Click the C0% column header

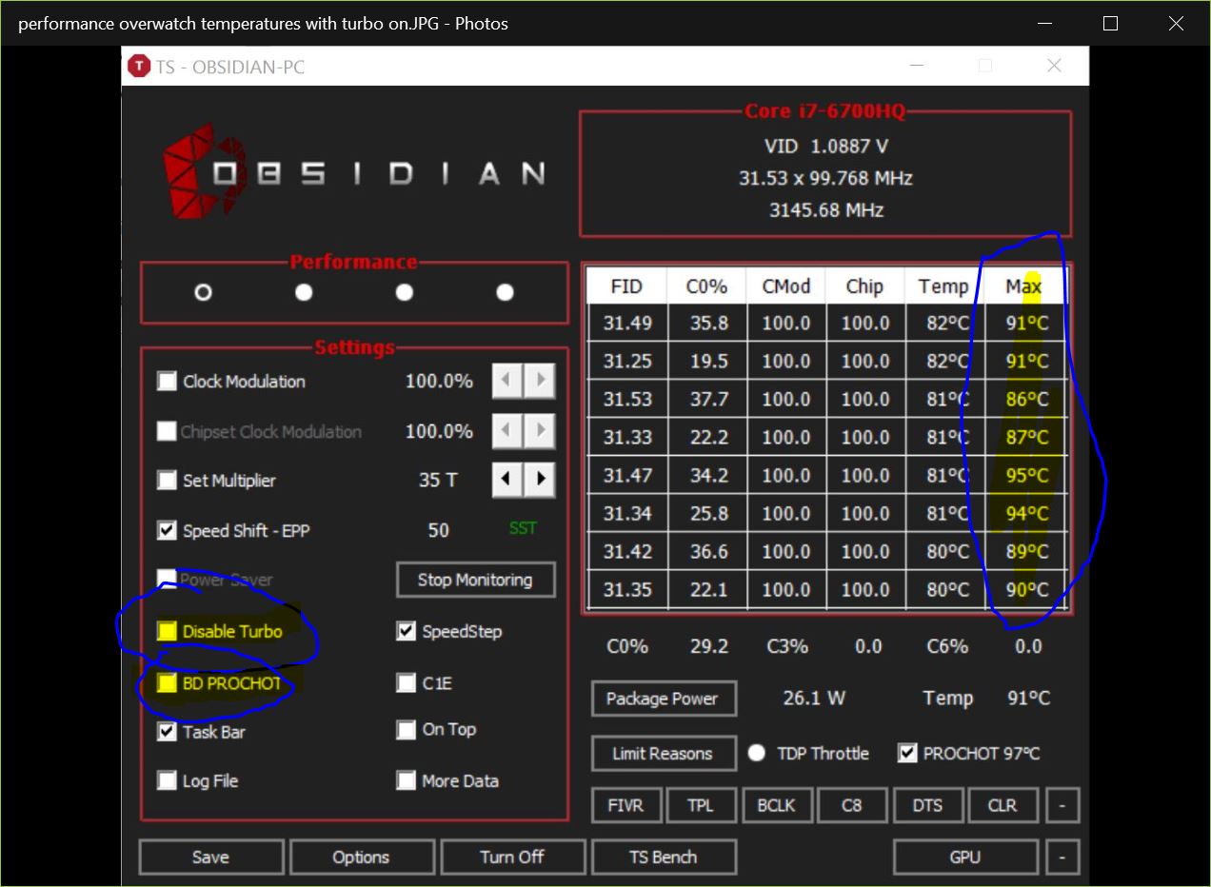(708, 286)
